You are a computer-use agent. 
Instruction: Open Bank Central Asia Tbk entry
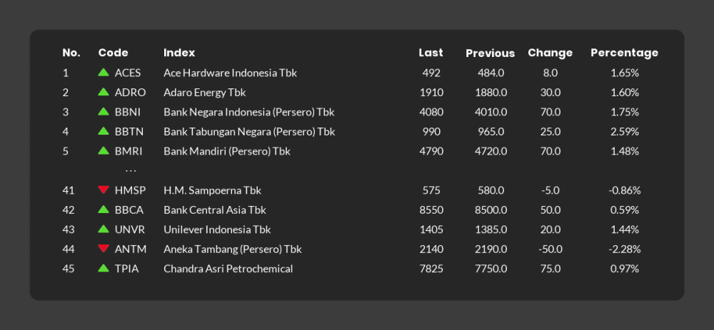pyautogui.click(x=215, y=210)
